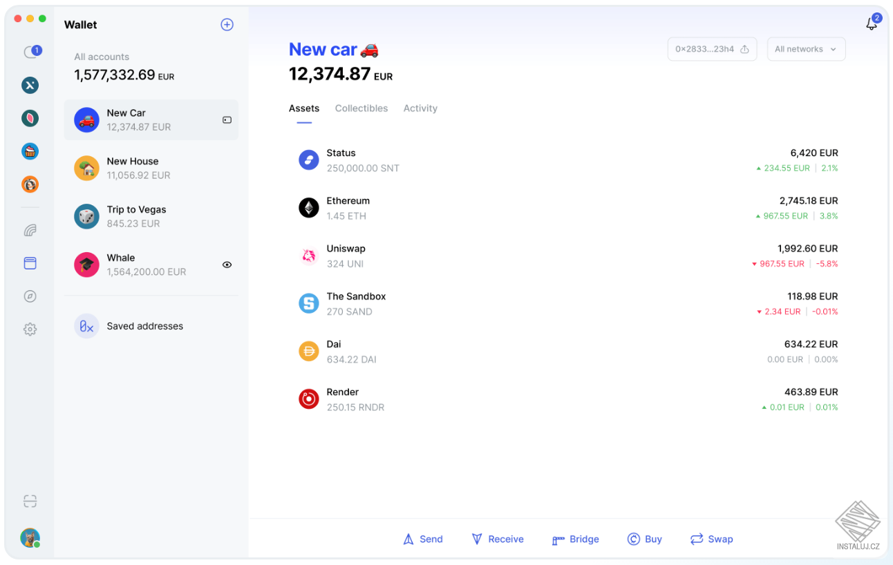
Task: Add a new account with plus icon
Action: (x=227, y=25)
